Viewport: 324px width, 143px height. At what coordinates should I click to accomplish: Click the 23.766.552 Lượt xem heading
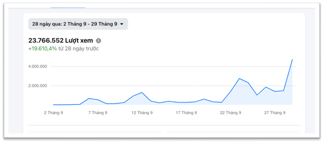(61, 41)
